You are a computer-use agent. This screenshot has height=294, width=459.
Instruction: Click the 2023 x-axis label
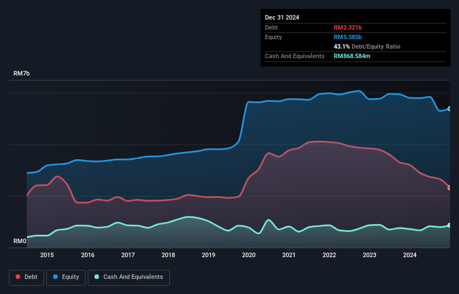(370, 255)
